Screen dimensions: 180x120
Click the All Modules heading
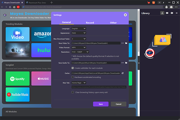[11, 112]
